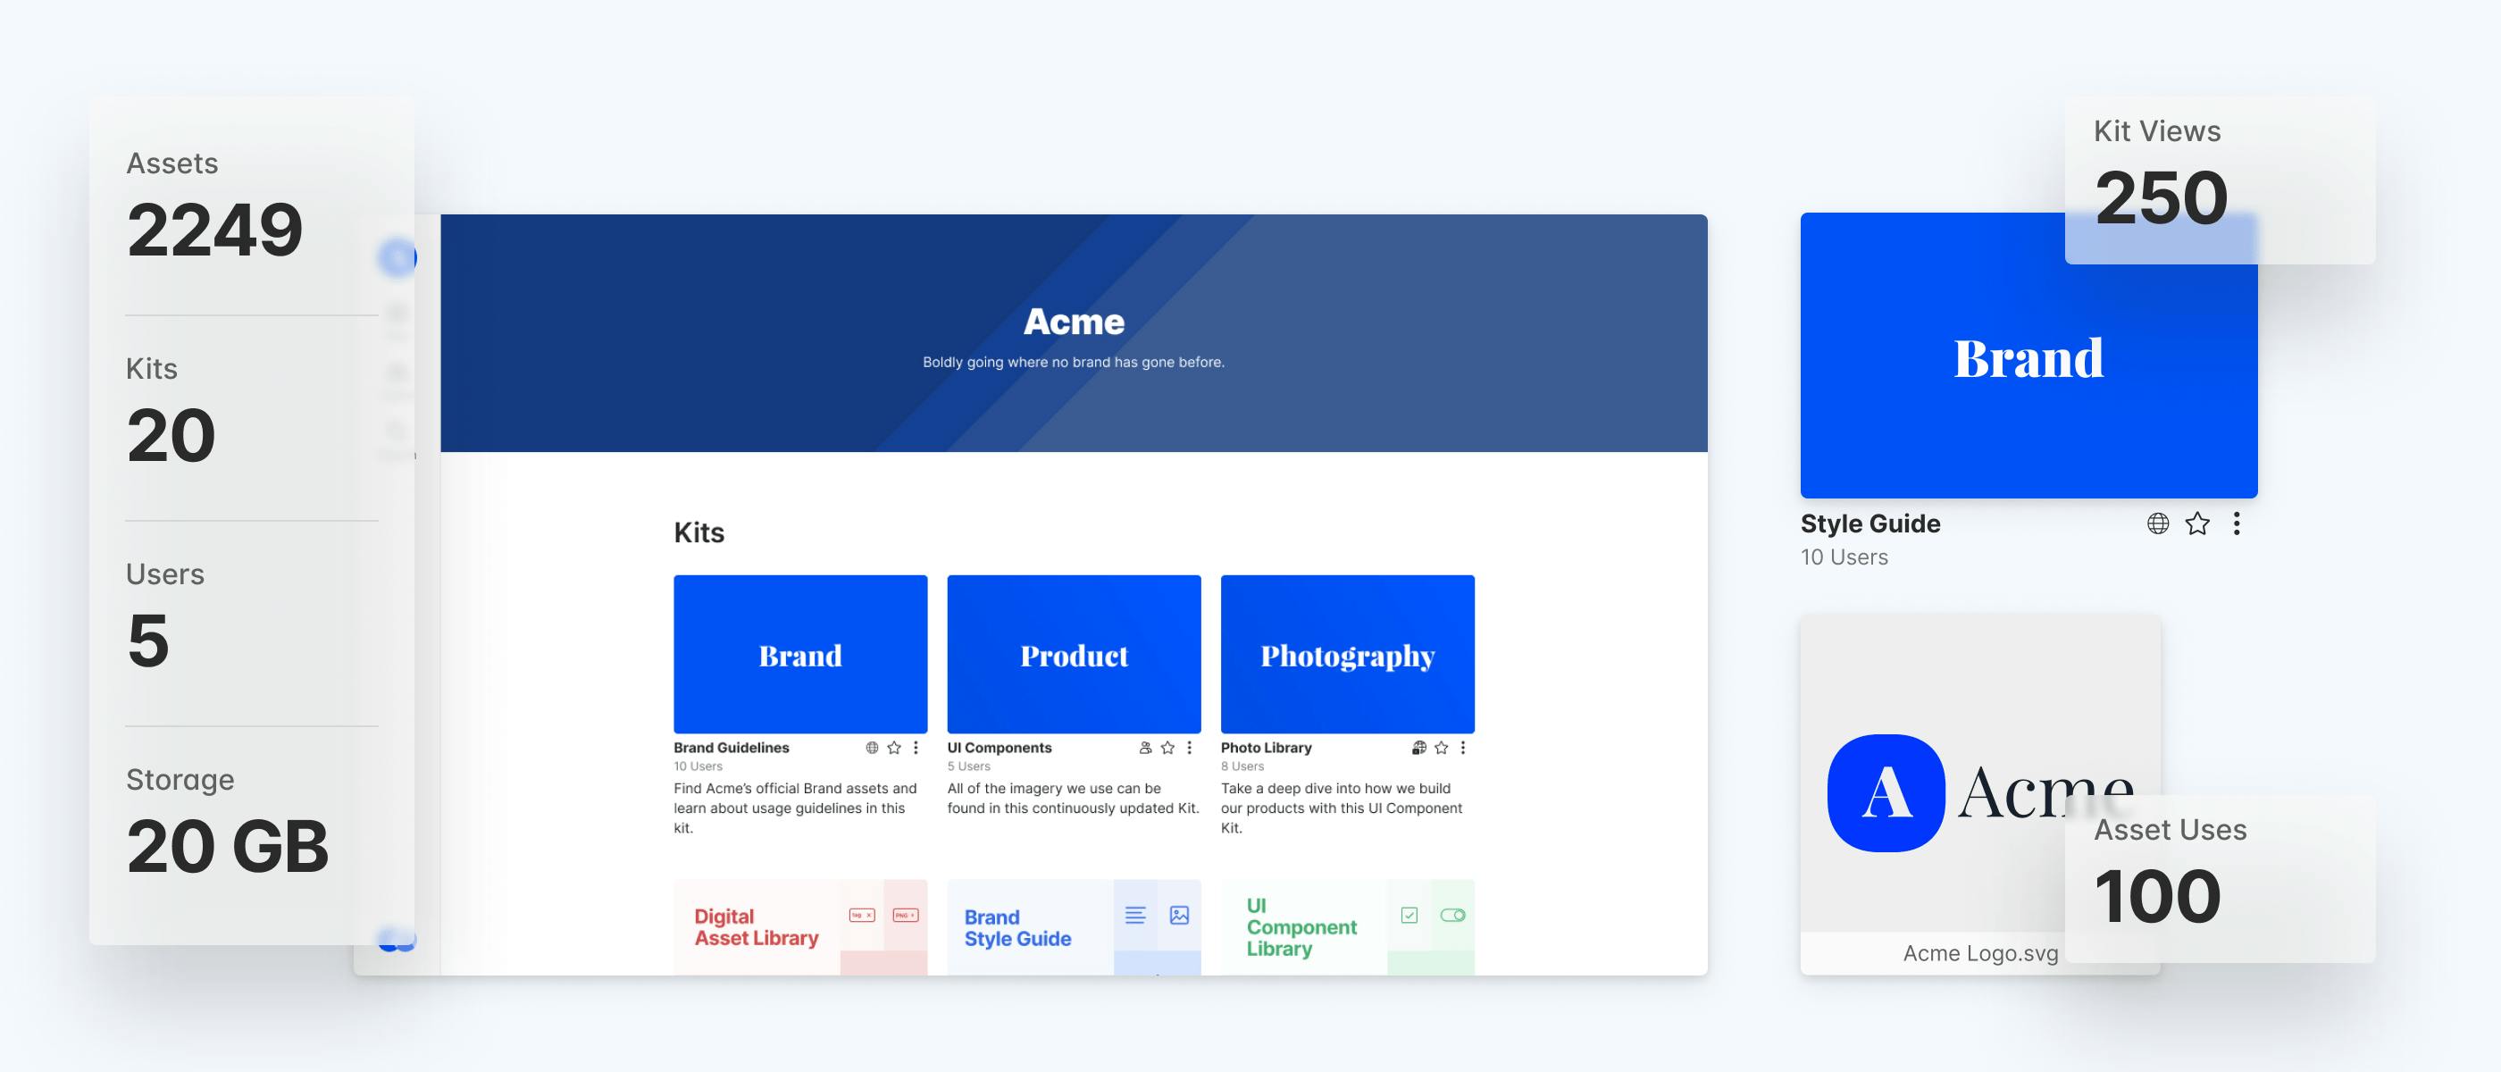Toggle the star favorite on Photo Library
2501x1072 pixels.
tap(1437, 745)
